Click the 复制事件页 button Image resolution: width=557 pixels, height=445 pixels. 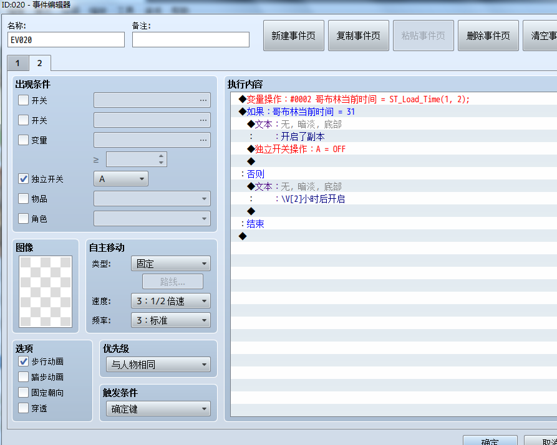(359, 36)
